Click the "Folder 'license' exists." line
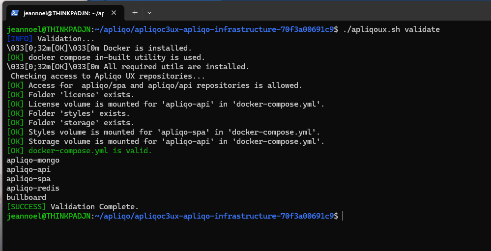The image size is (491, 251). point(81,95)
